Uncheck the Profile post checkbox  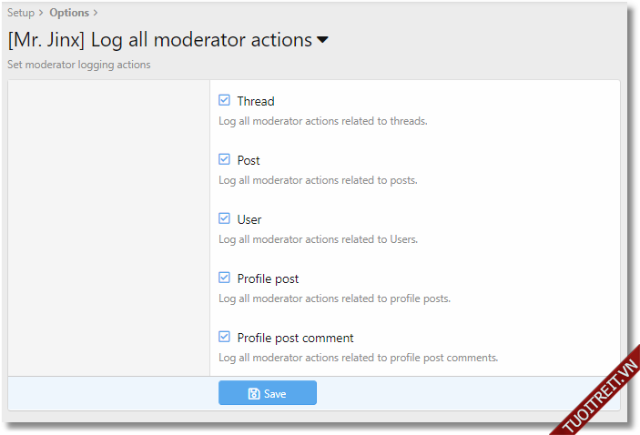click(x=225, y=278)
